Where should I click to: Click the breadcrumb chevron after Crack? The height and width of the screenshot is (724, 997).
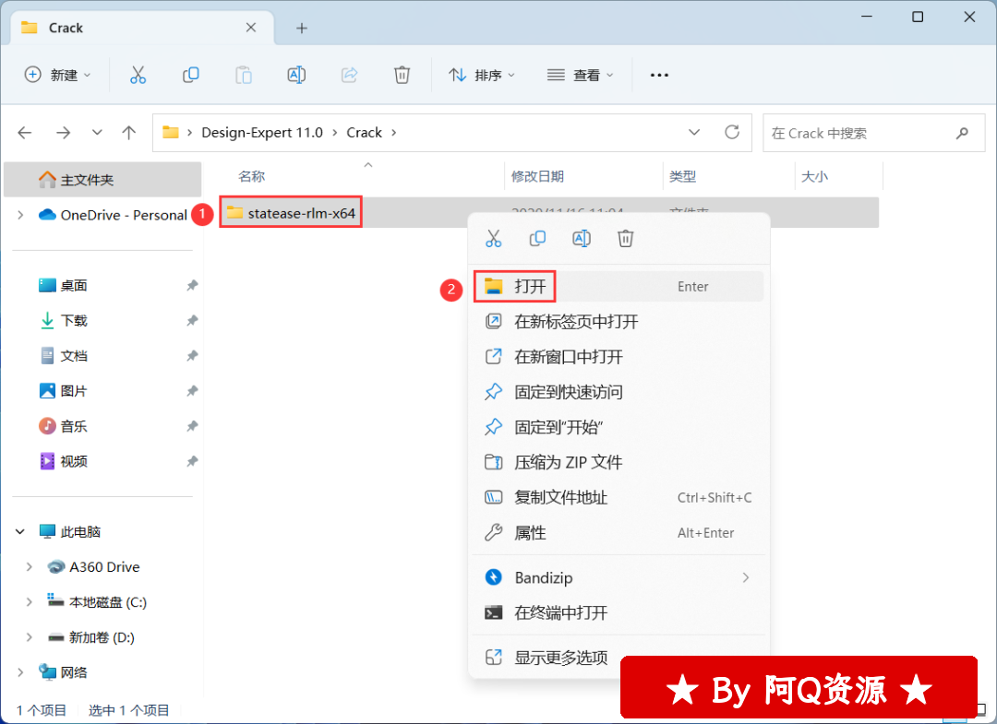[393, 133]
